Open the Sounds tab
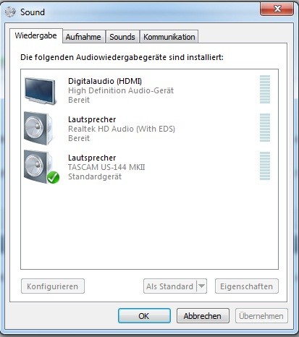 (122, 37)
